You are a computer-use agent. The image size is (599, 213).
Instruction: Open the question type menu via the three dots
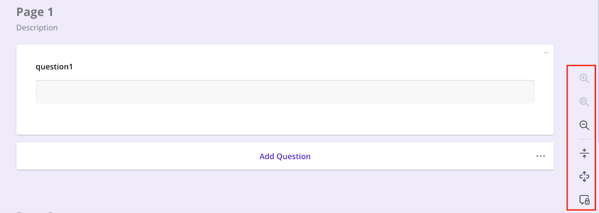(x=540, y=156)
